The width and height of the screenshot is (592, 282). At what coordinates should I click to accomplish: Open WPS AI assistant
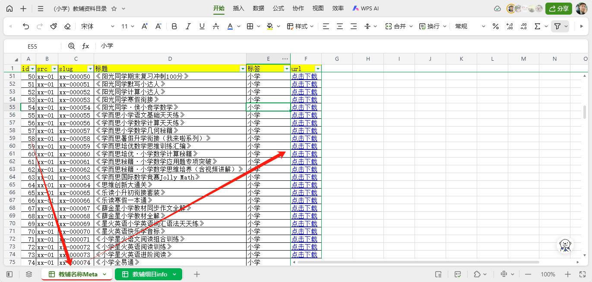click(366, 9)
